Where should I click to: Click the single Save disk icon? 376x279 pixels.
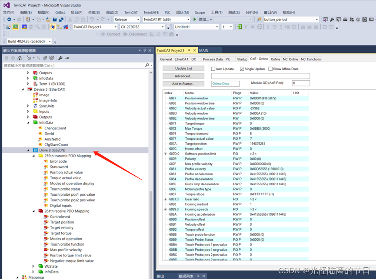point(55,20)
